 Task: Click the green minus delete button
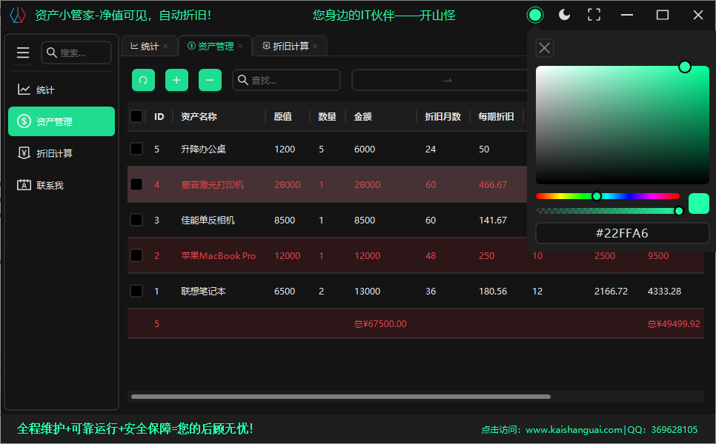(210, 80)
